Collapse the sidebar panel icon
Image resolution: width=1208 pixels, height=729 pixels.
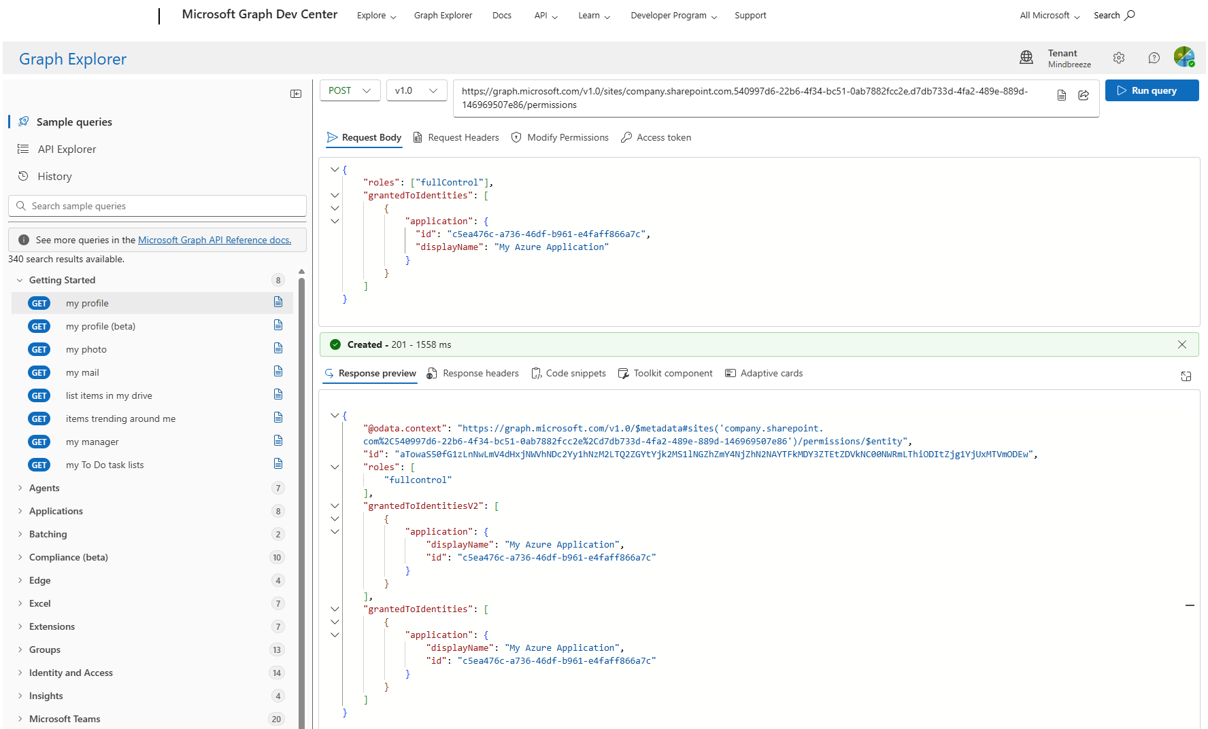[296, 94]
